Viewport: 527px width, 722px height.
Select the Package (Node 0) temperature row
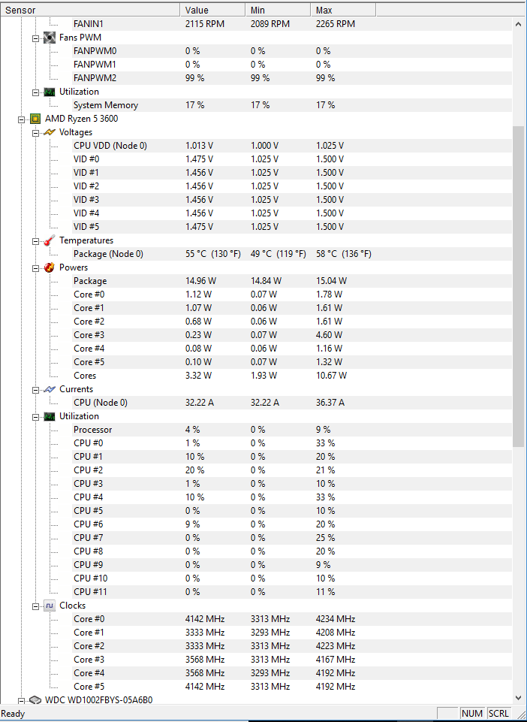(256, 254)
